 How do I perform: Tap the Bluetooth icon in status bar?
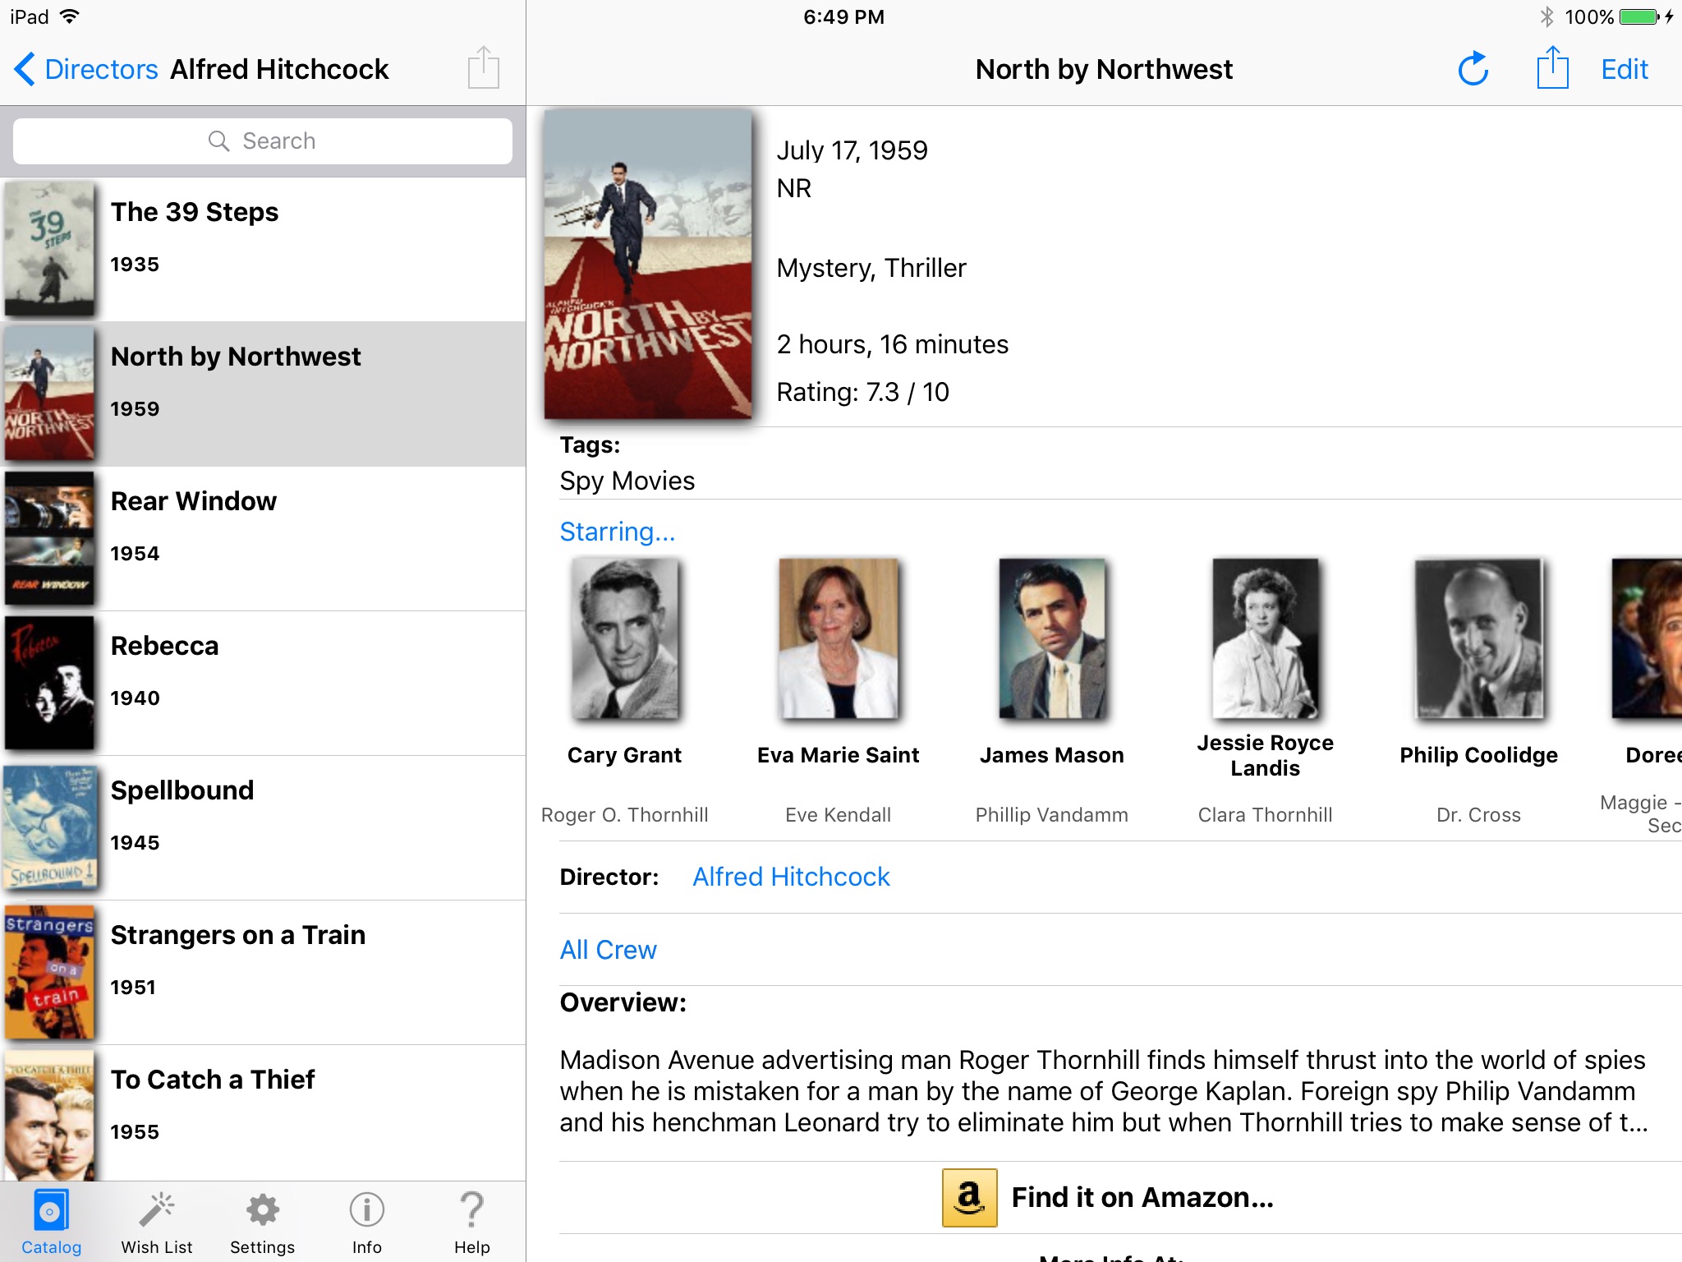[1547, 16]
